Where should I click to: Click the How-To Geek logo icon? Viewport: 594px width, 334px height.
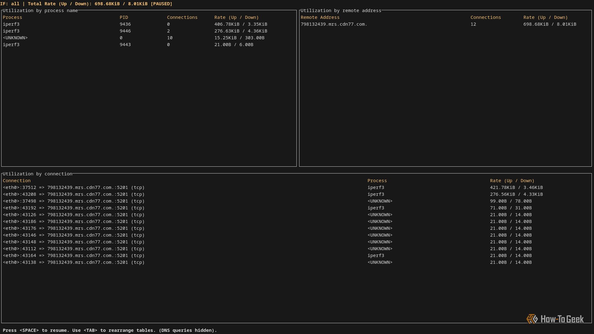[532, 319]
